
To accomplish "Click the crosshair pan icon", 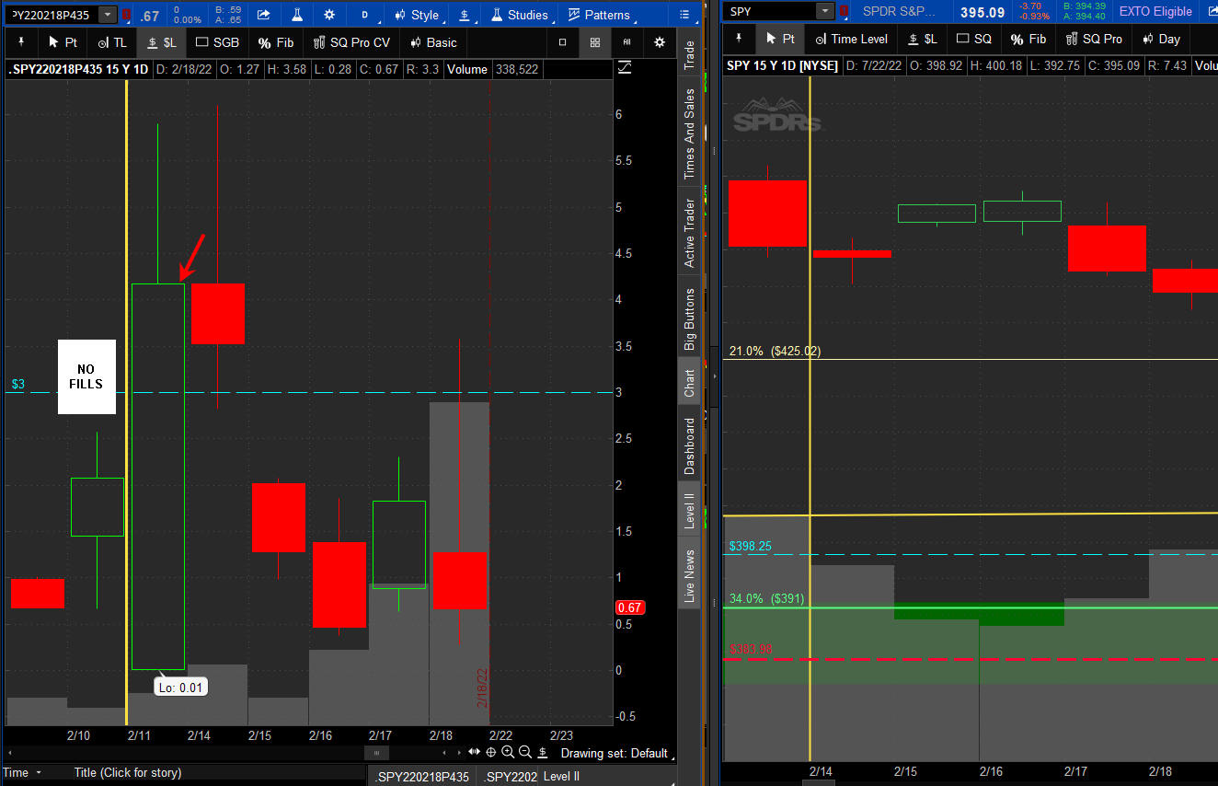I will pos(490,752).
